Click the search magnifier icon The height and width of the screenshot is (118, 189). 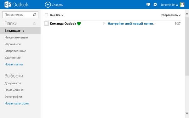tap(34, 14)
